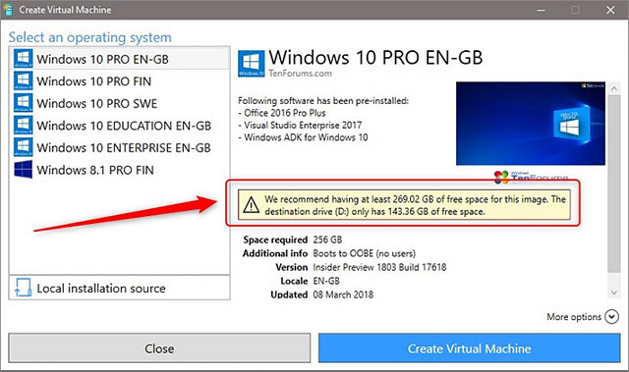629x372 pixels.
Task: Click the Windows 10 PRO EN-GB logo icon in list
Action: click(x=23, y=59)
